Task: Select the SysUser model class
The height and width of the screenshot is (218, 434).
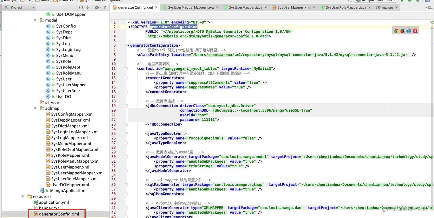Action: click(64, 79)
